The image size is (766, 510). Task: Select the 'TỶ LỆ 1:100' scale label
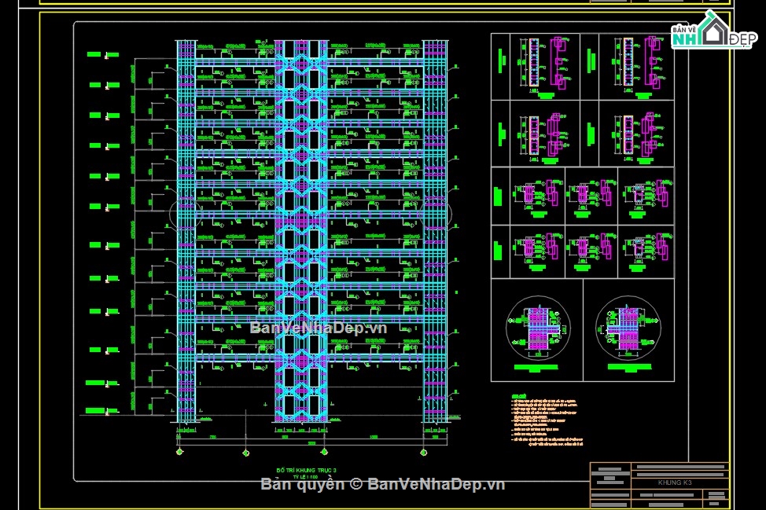(306, 477)
